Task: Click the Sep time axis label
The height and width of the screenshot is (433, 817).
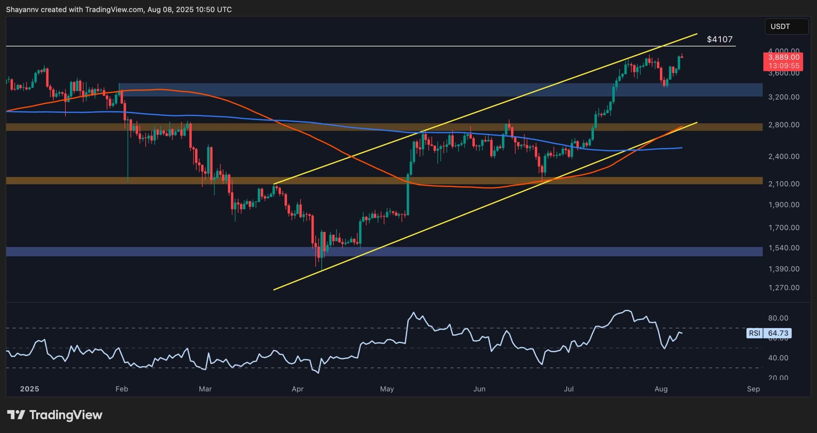Action: (753, 389)
